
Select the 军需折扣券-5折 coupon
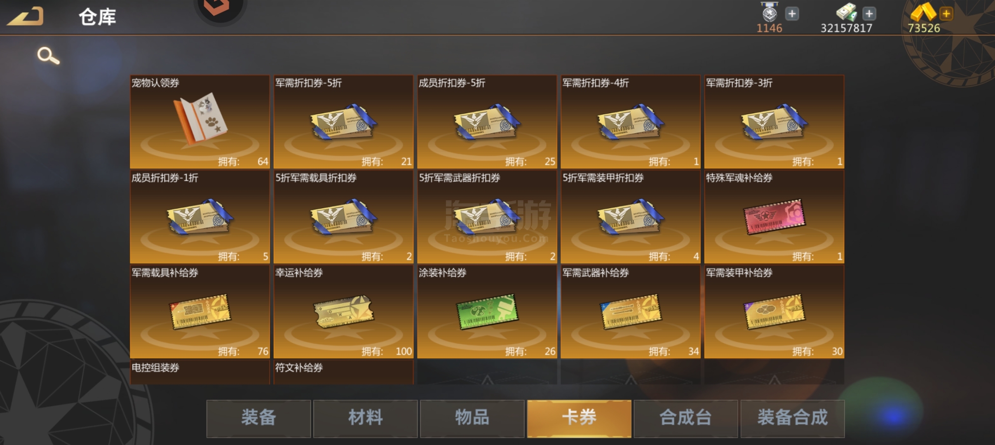343,122
